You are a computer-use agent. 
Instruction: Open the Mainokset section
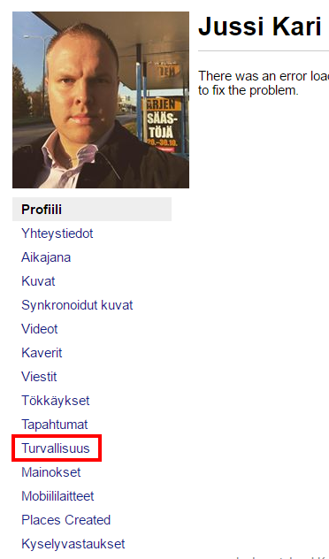coord(51,472)
